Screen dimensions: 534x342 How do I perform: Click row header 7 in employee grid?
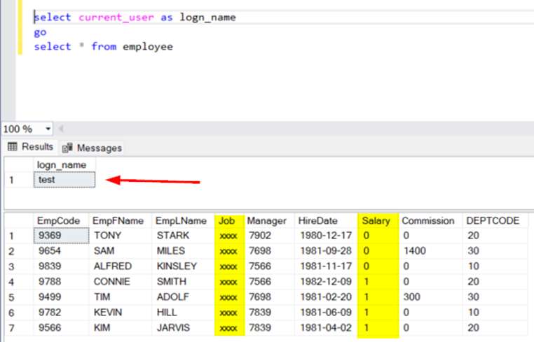pos(19,328)
